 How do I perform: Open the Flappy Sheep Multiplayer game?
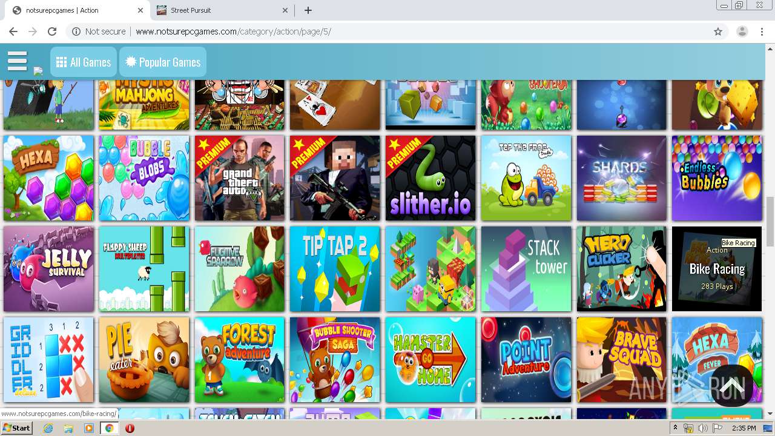[144, 269]
